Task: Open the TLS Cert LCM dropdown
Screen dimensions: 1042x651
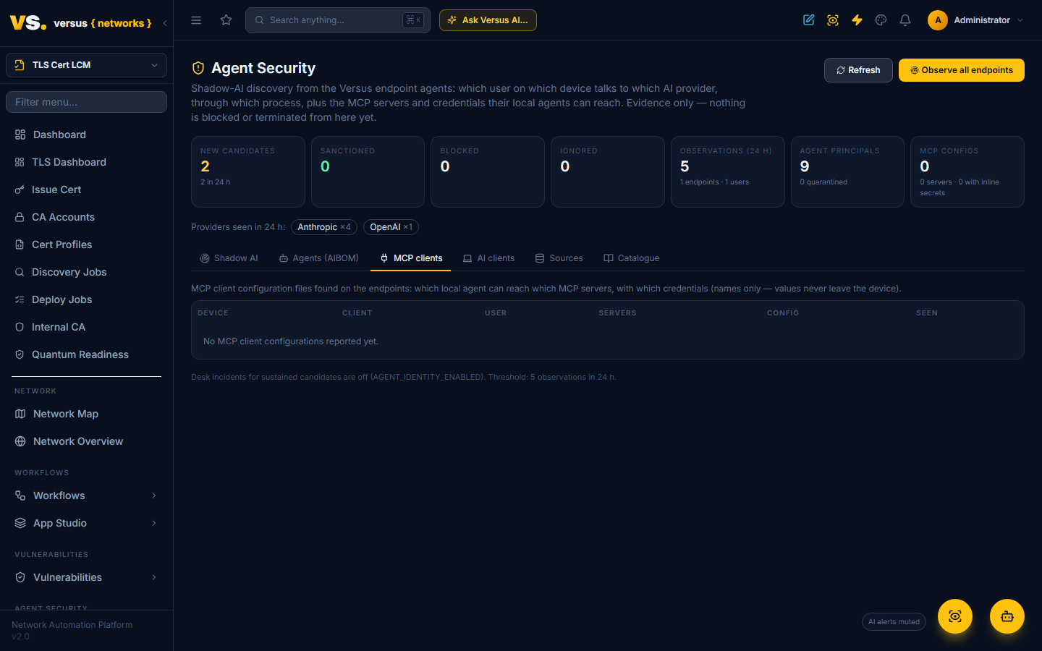Action: click(x=86, y=65)
